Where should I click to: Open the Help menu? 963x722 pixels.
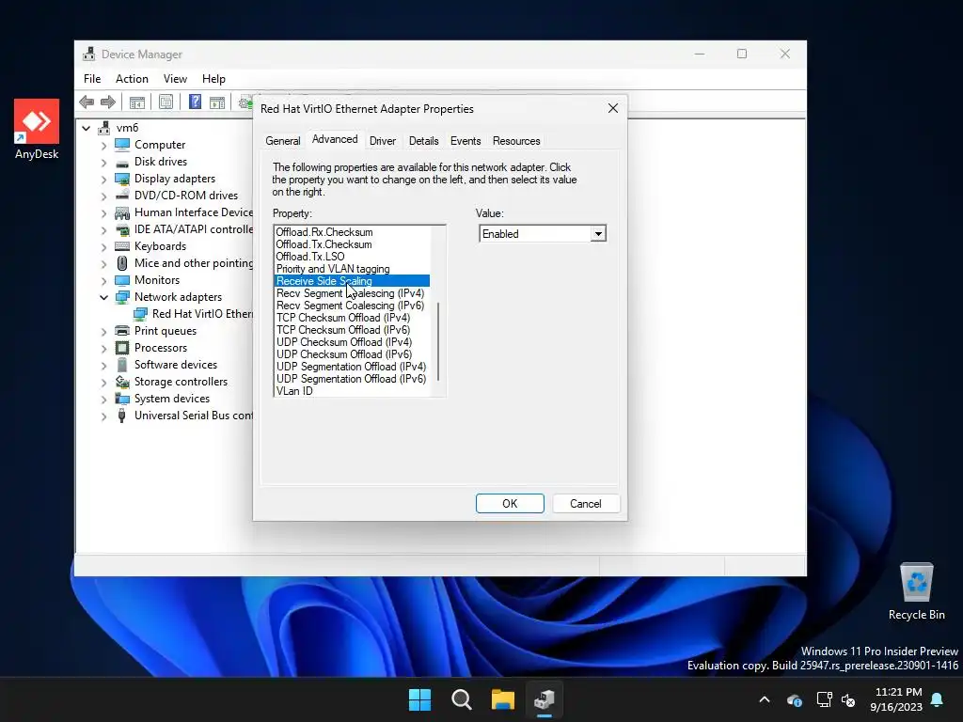pyautogui.click(x=213, y=79)
